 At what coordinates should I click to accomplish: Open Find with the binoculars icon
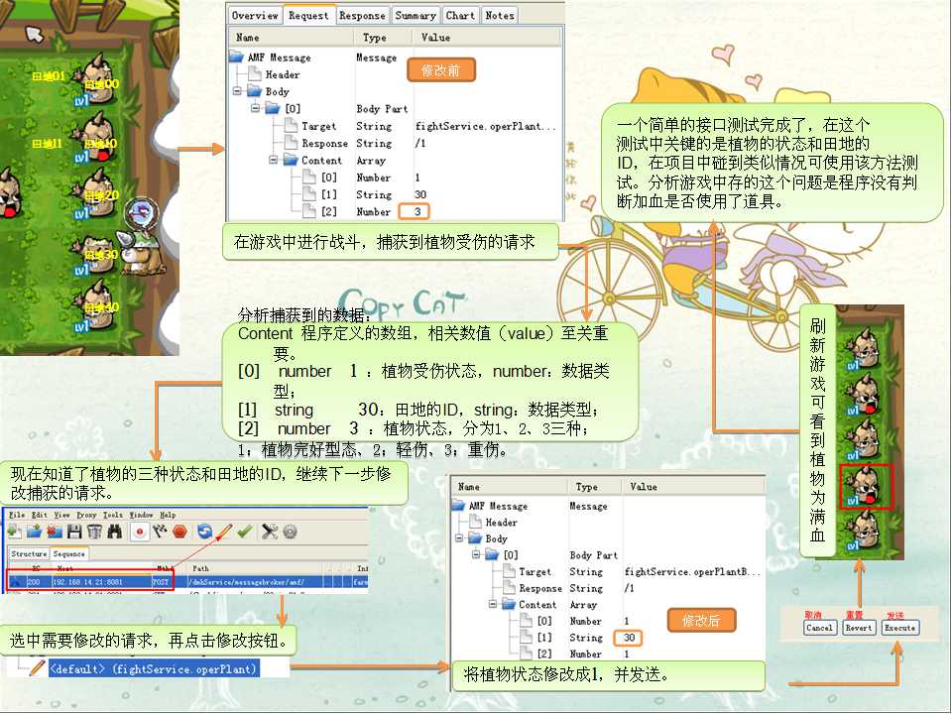point(115,533)
